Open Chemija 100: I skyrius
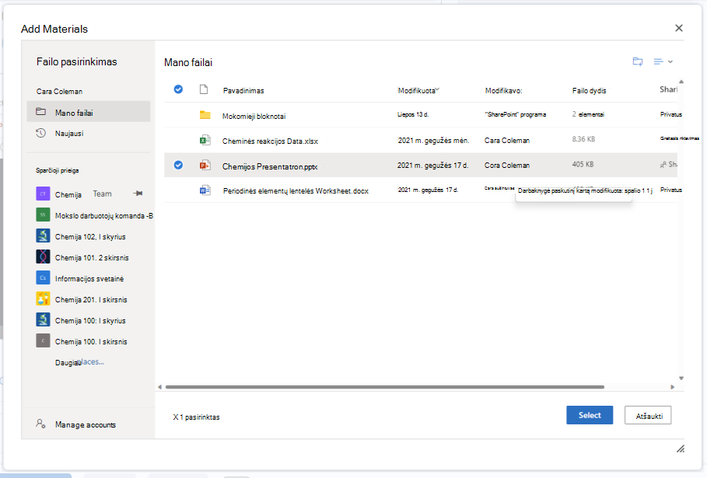Viewport: 707px width, 478px height. [90, 321]
